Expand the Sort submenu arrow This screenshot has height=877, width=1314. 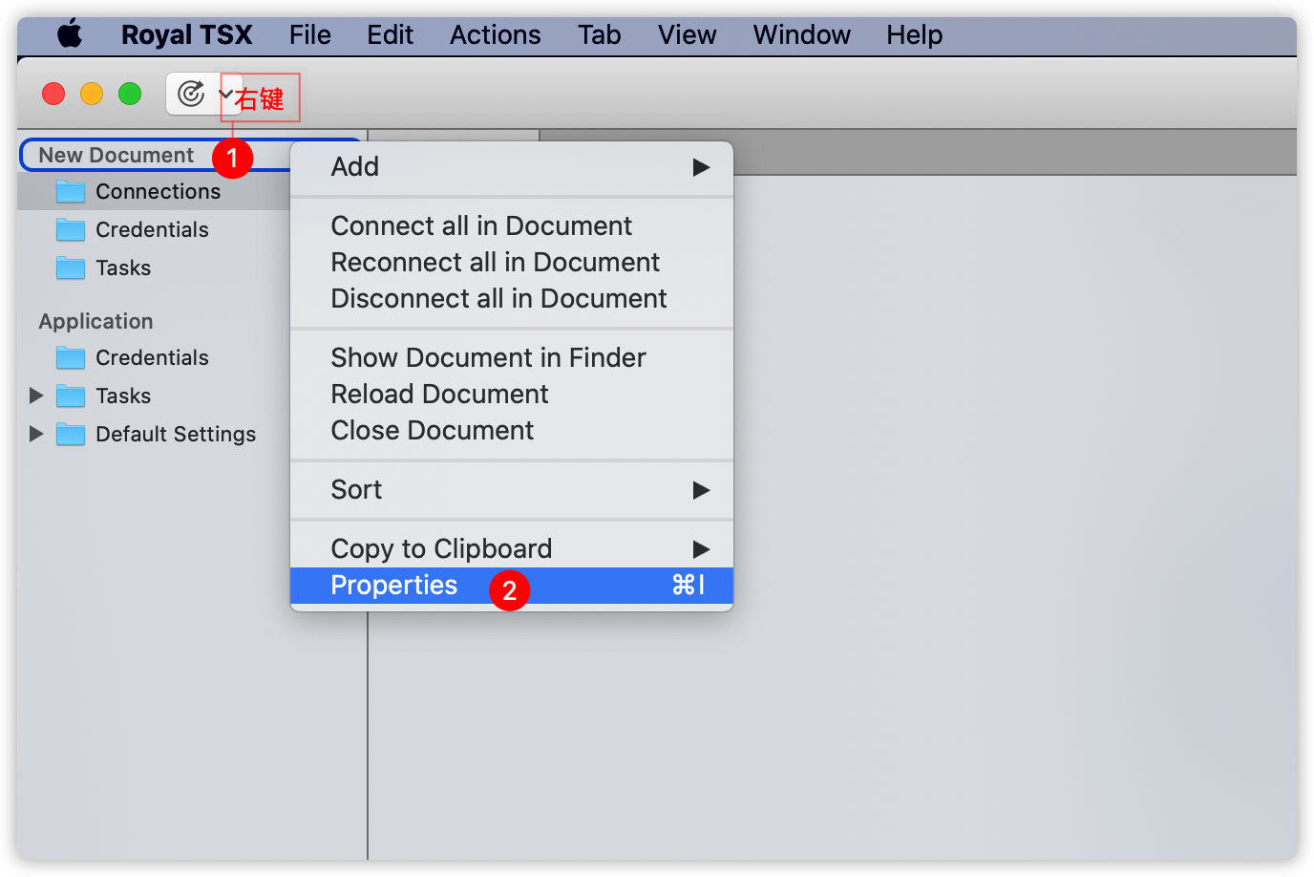click(x=701, y=490)
